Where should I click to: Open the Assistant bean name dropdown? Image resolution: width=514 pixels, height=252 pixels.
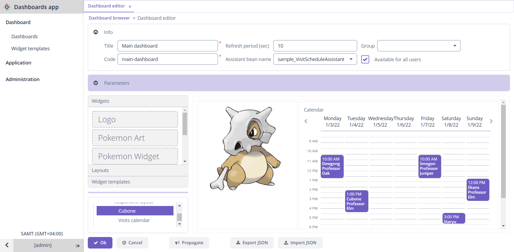[351, 59]
